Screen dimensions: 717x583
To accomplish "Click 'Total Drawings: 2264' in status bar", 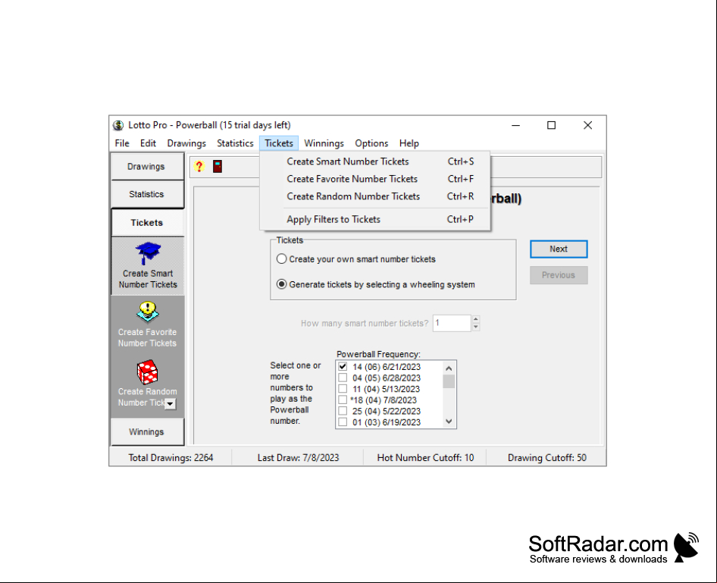I will (x=171, y=458).
